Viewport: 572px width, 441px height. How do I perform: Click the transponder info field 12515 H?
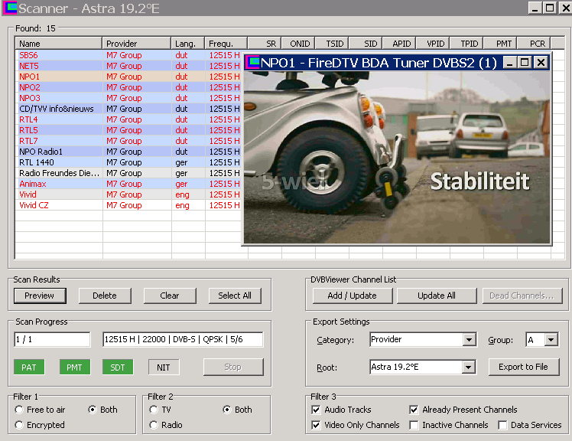tap(183, 339)
